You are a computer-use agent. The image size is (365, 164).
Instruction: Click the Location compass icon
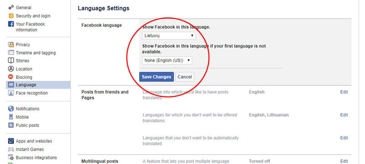(x=11, y=69)
